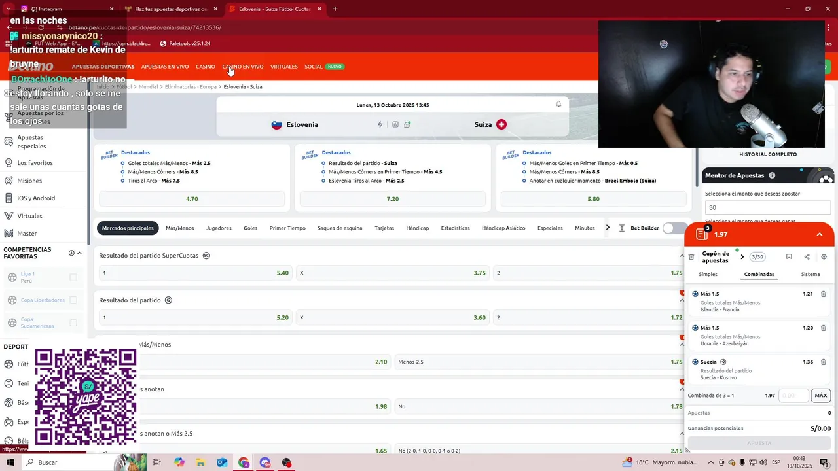This screenshot has width=838, height=471.
Task: Switch to Sistema bet slip tab
Action: [811, 274]
